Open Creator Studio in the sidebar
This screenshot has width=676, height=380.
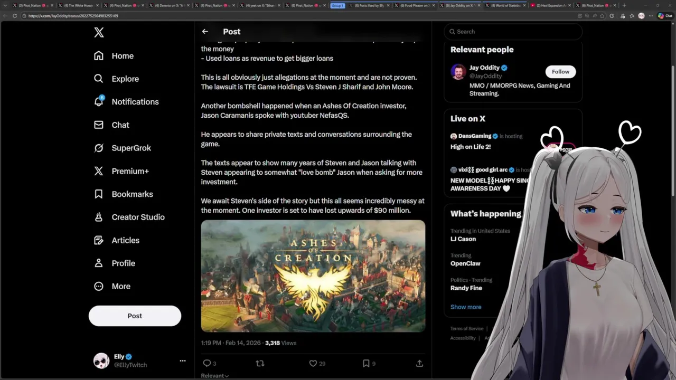click(129, 217)
